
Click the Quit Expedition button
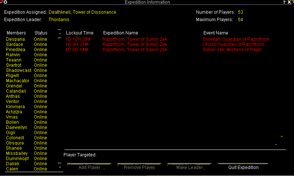[243, 166]
